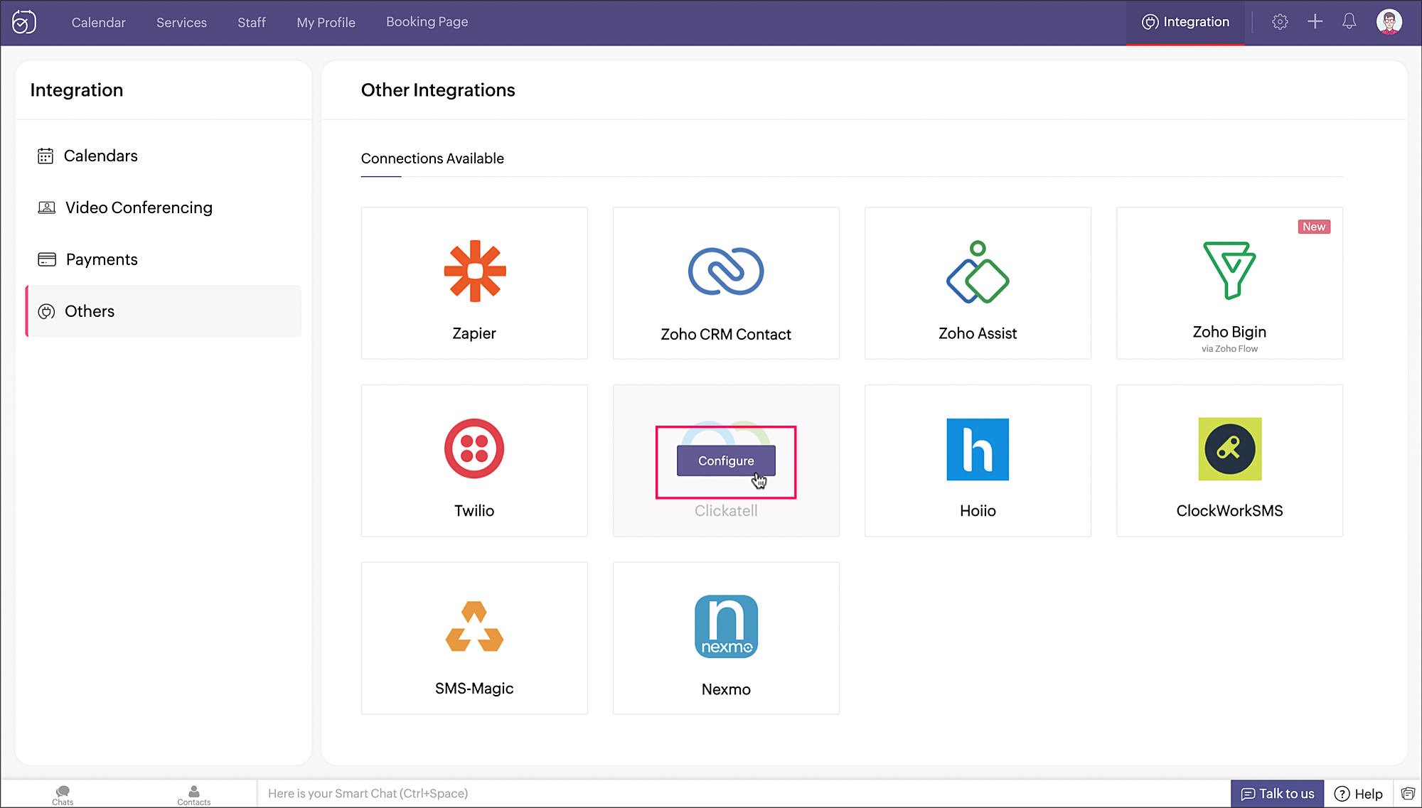
Task: Open Chats in bottom bar
Action: coord(63,795)
